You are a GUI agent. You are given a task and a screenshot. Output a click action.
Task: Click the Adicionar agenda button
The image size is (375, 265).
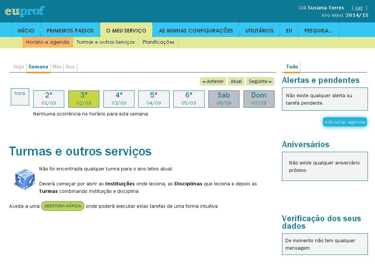tap(344, 122)
